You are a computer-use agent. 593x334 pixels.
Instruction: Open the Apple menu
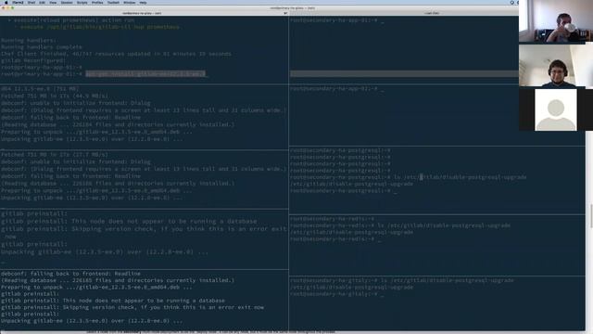coord(6,2)
